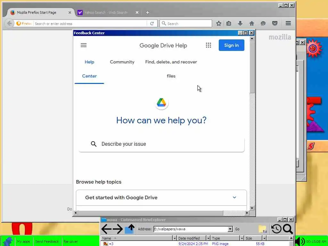Click the blue Sign in button
Image resolution: width=328 pixels, height=246 pixels.
[x=231, y=45]
